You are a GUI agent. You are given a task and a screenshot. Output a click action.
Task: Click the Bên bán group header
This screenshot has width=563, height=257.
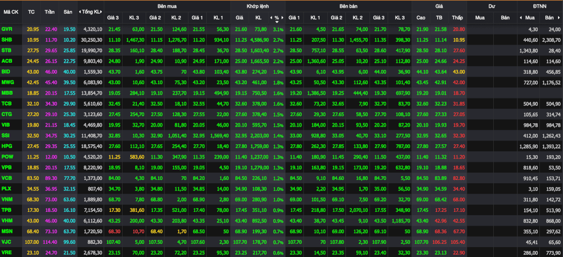click(348, 7)
